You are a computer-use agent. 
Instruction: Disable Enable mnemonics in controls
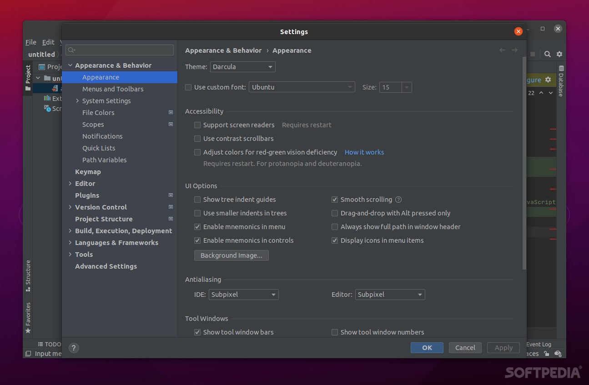click(197, 240)
